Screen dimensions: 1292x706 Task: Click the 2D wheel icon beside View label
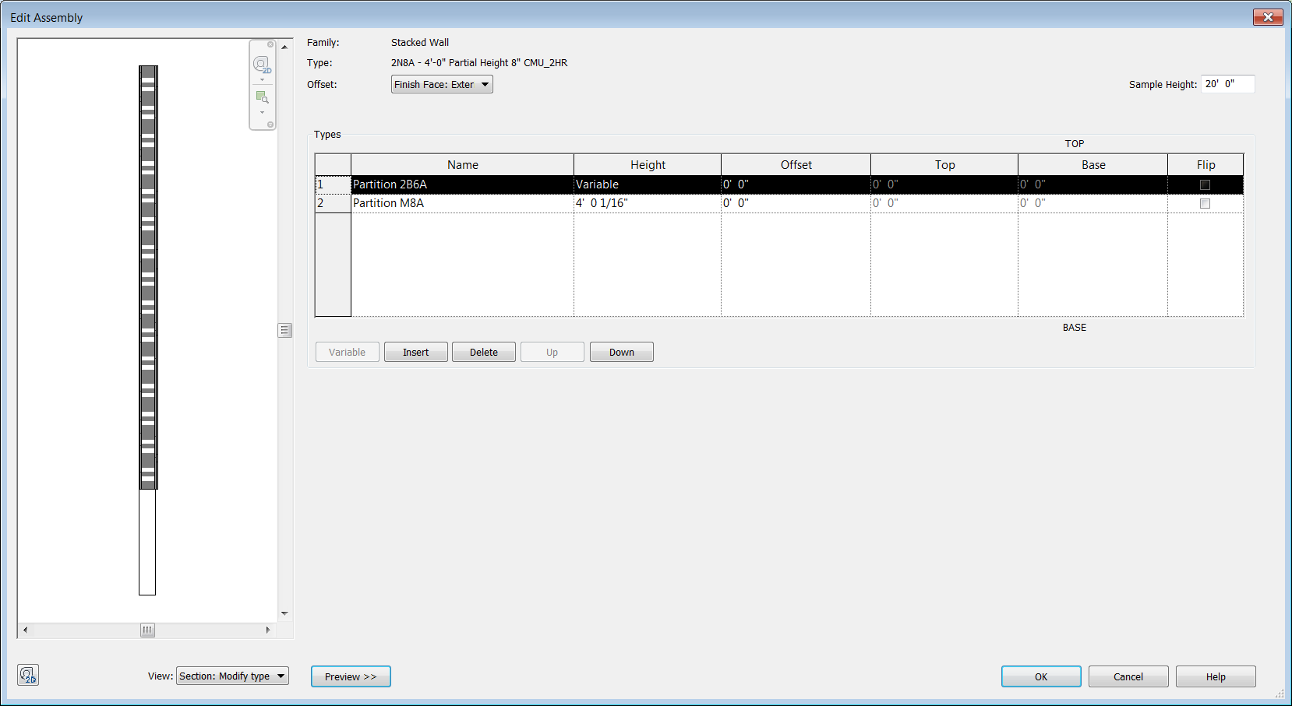(x=28, y=675)
